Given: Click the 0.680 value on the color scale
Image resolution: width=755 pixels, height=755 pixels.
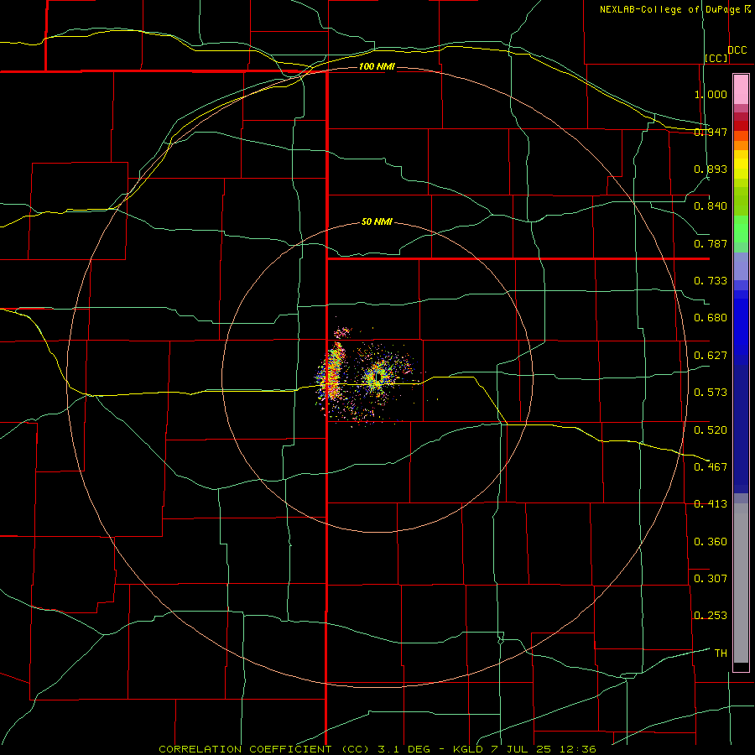Looking at the screenshot, I should [x=711, y=318].
